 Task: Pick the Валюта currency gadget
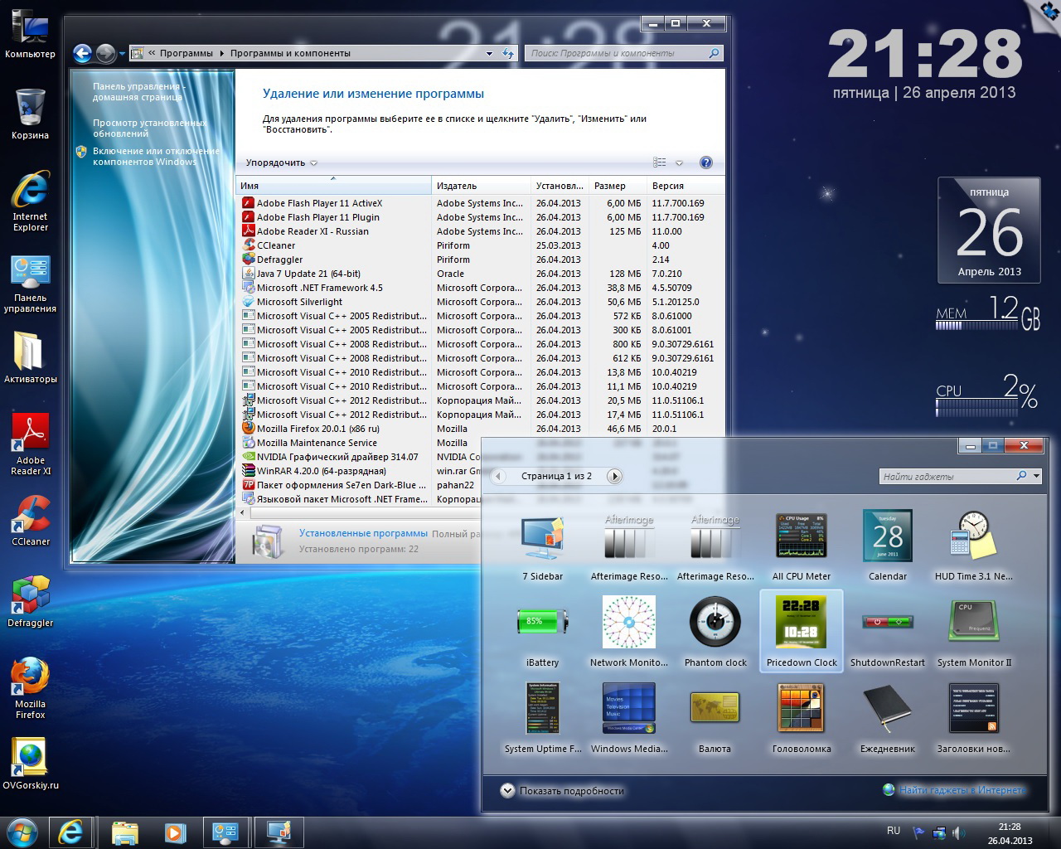[x=715, y=718]
